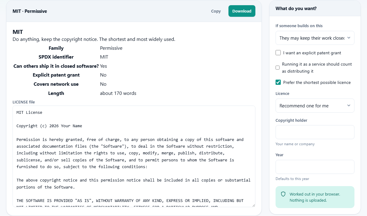Click the 'MIT License' first line in text area
Viewport: 367px width, 216px height.
click(x=29, y=112)
